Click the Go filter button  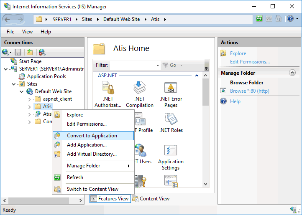pos(169,65)
